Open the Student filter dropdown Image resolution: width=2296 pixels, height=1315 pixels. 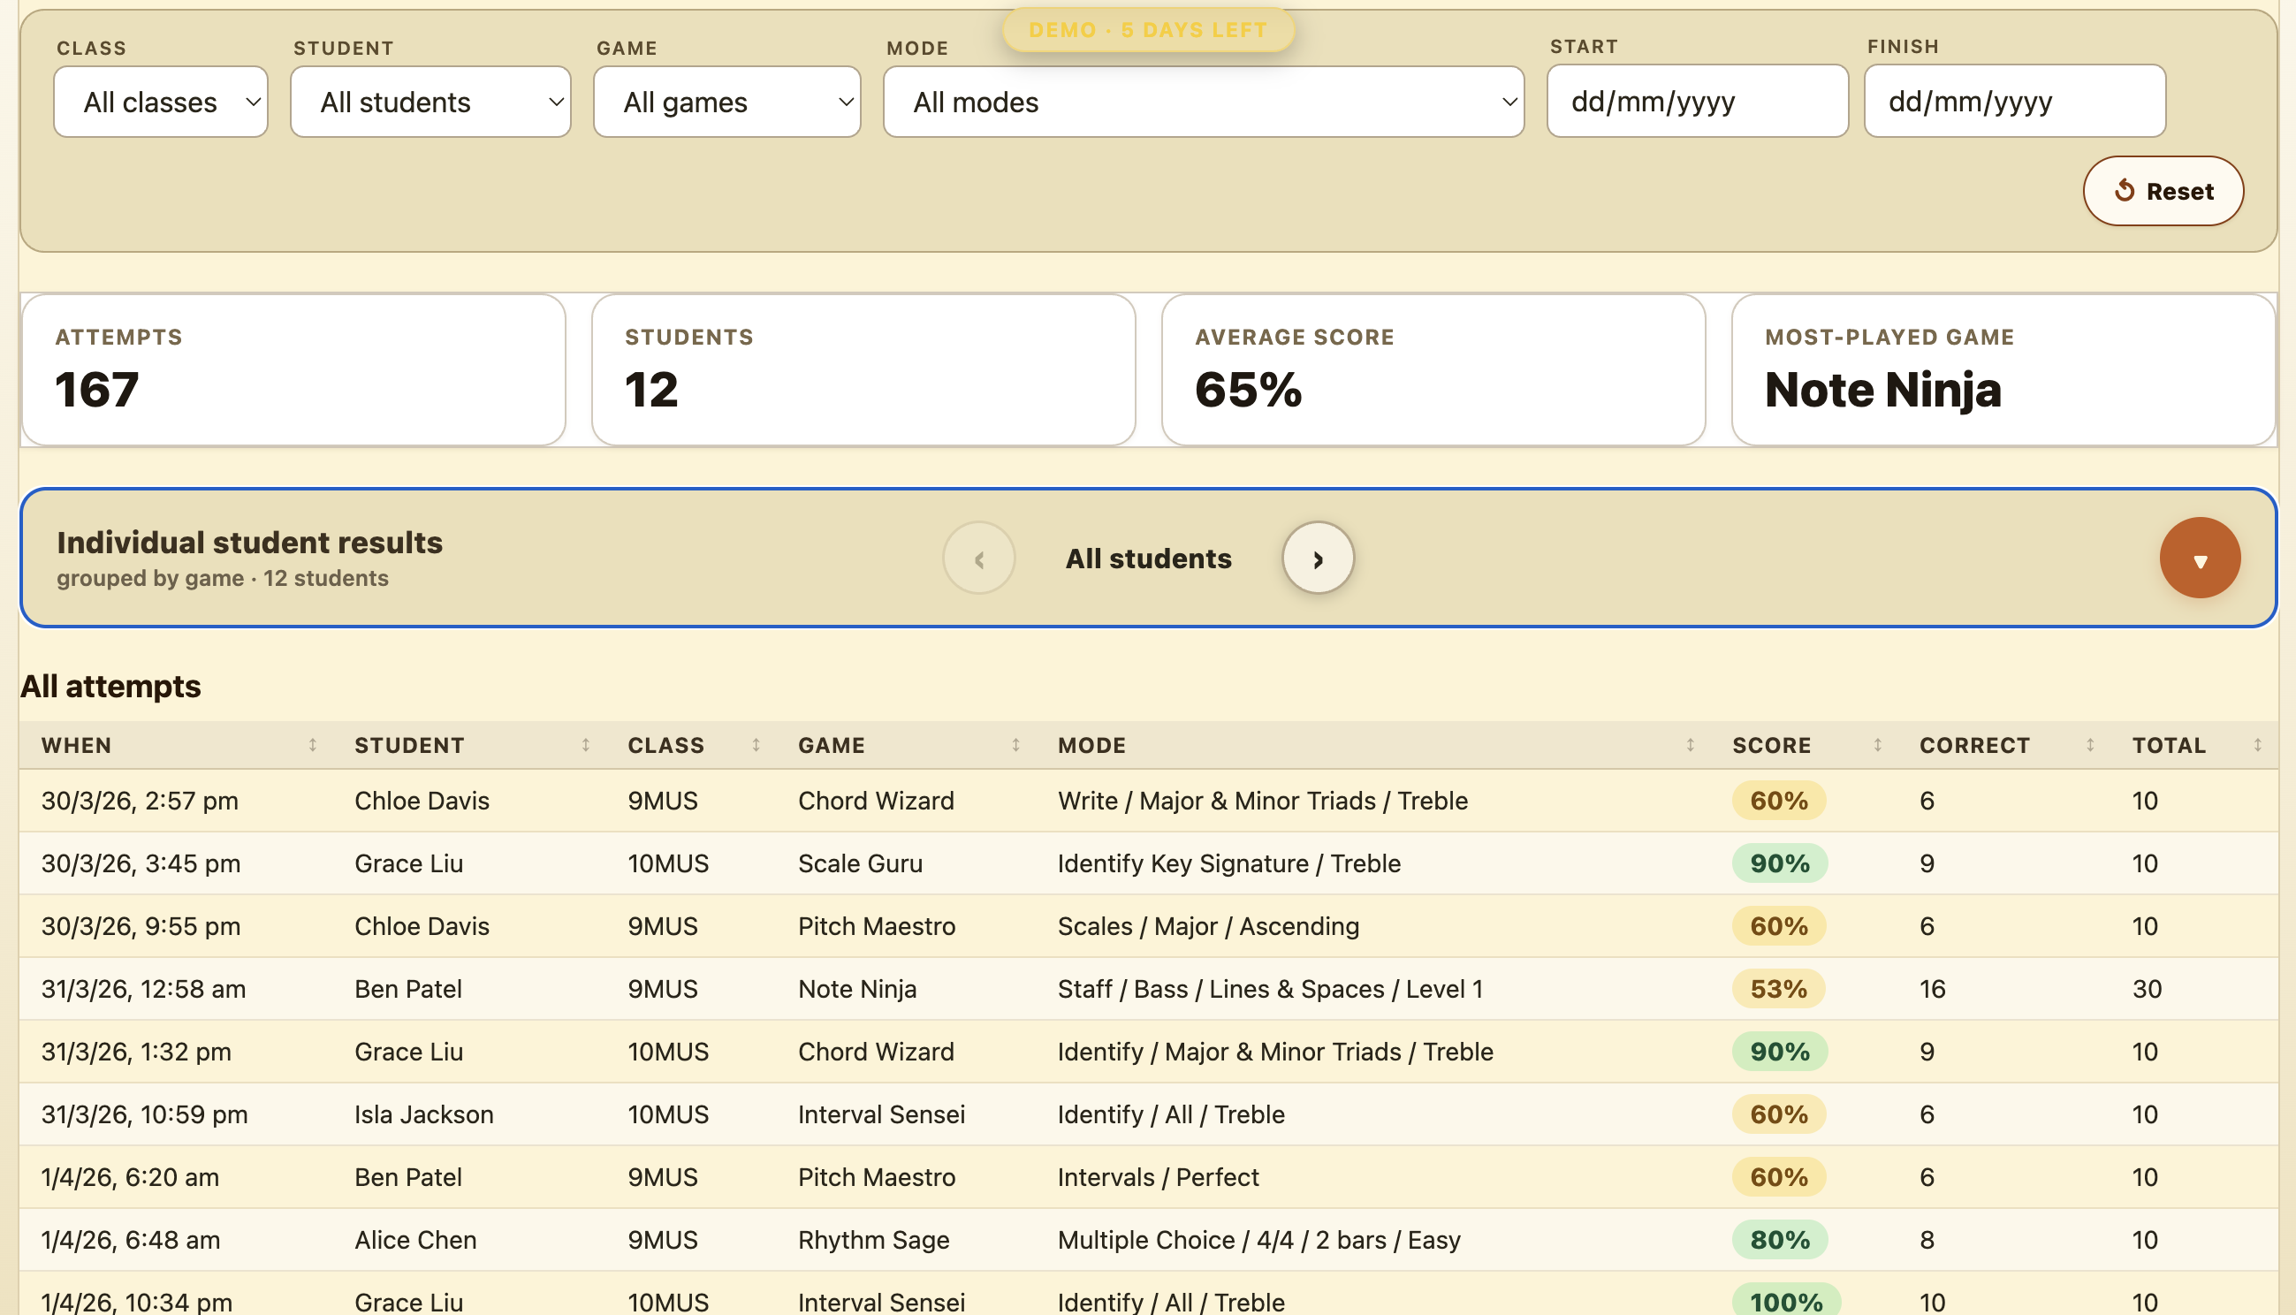[430, 102]
